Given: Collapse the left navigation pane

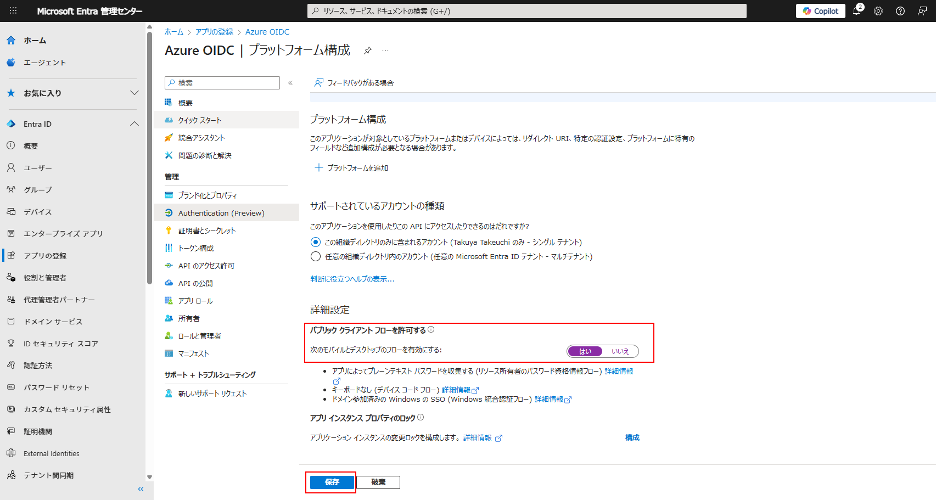Looking at the screenshot, I should click(141, 488).
